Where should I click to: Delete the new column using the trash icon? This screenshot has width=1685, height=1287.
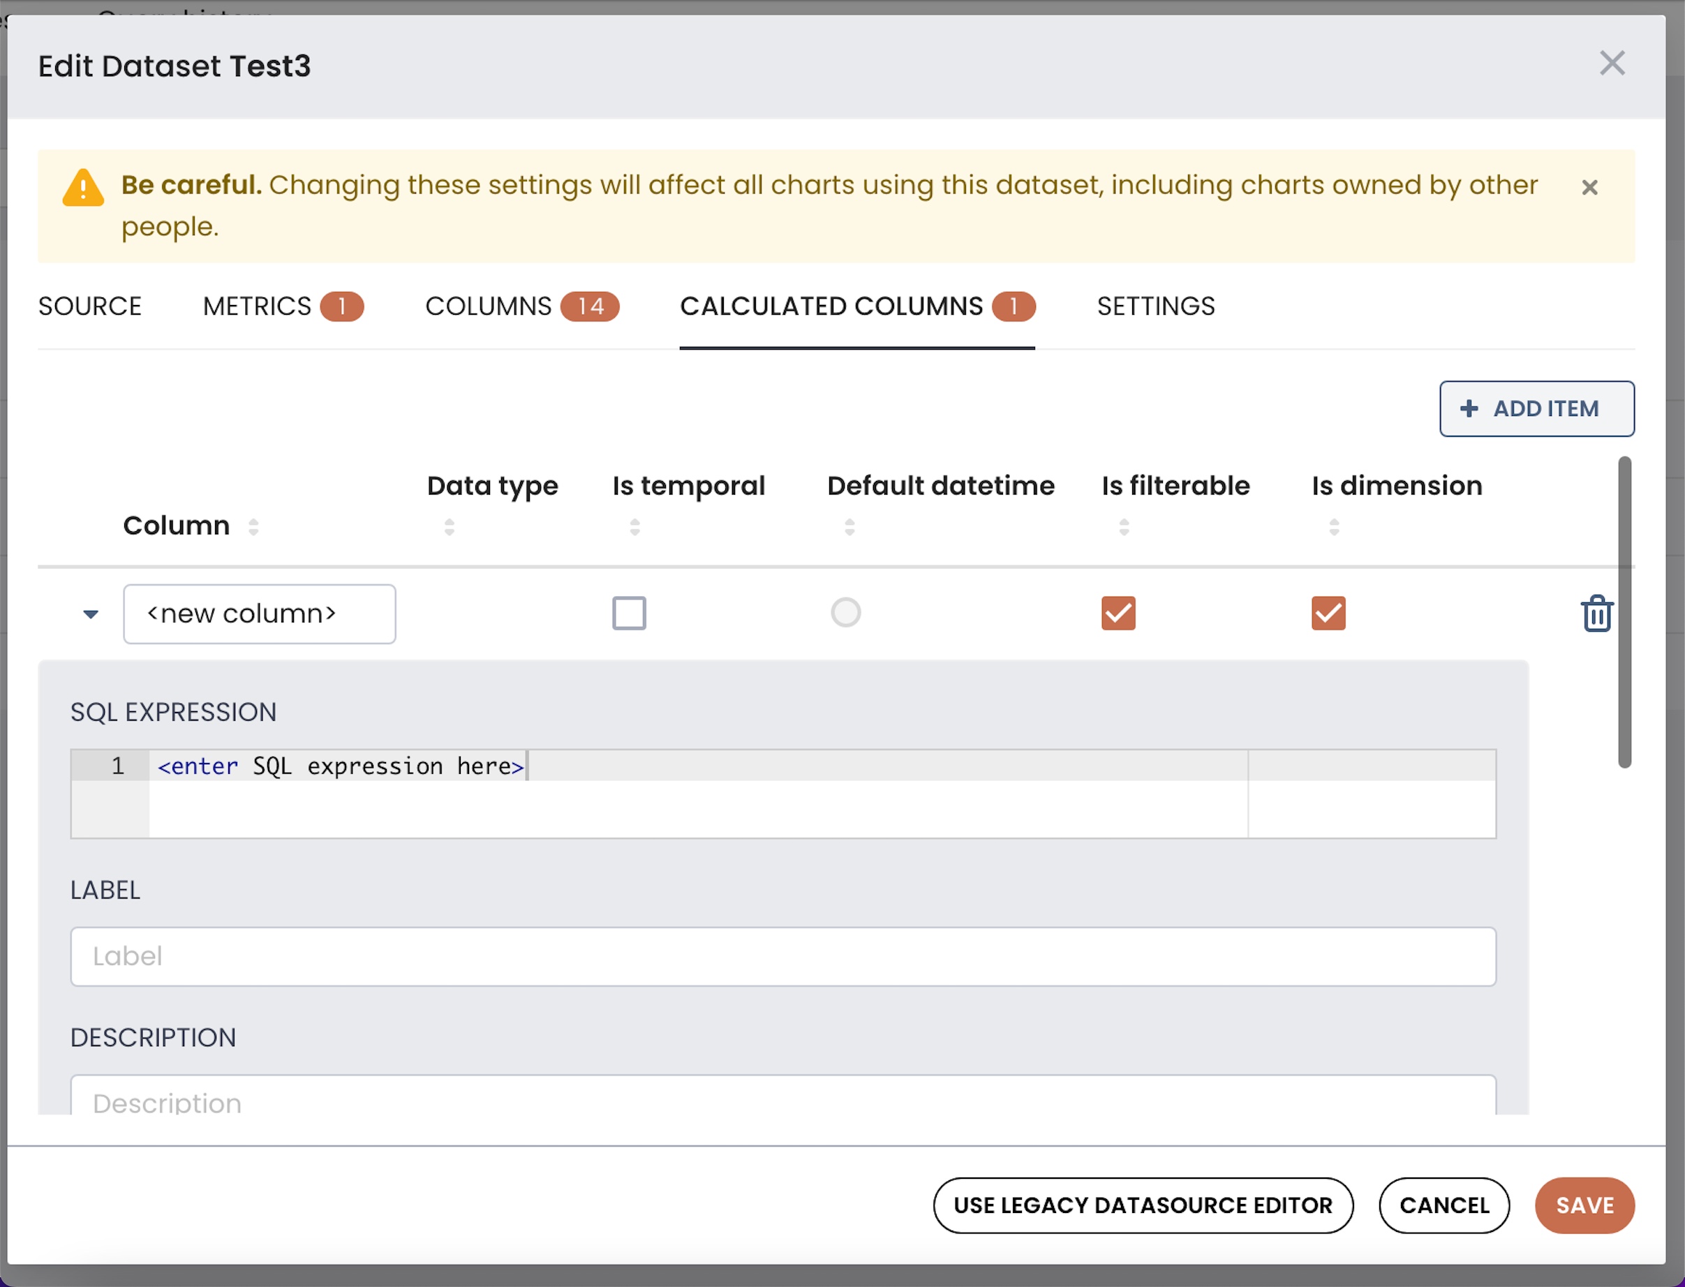(1596, 613)
